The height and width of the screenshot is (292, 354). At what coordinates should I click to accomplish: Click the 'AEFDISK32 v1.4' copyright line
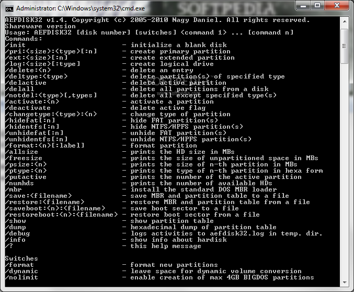[157, 20]
